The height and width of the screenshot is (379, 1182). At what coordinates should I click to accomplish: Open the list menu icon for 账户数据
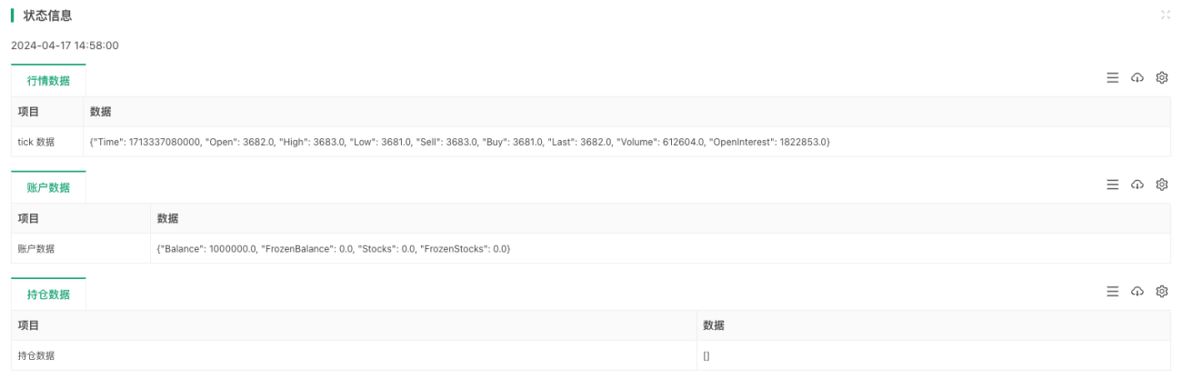coord(1112,185)
